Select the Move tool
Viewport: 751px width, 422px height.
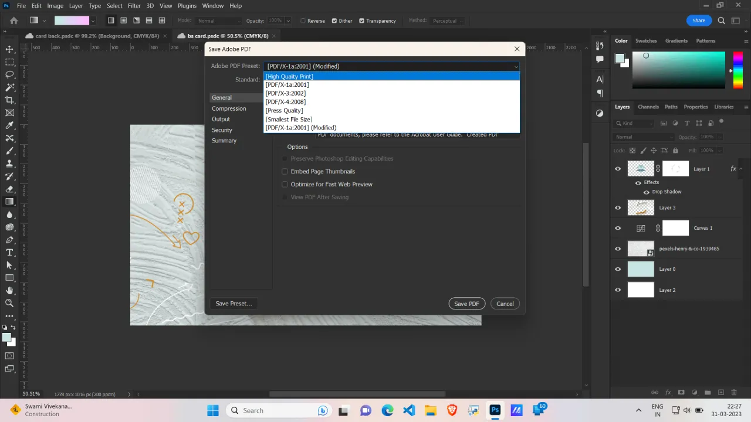point(9,49)
